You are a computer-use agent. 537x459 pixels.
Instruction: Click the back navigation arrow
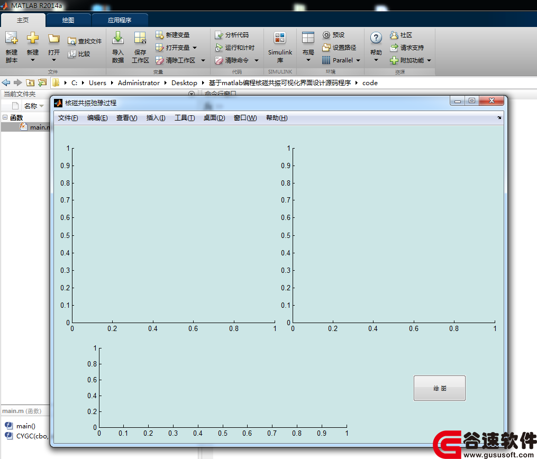[x=6, y=82]
